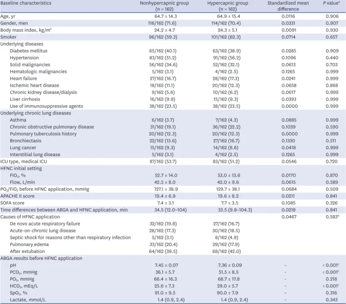This screenshot has width=346, height=304.
Task: Click 'Chronic obstructive pulmonary disease' label
Action: click(52, 127)
